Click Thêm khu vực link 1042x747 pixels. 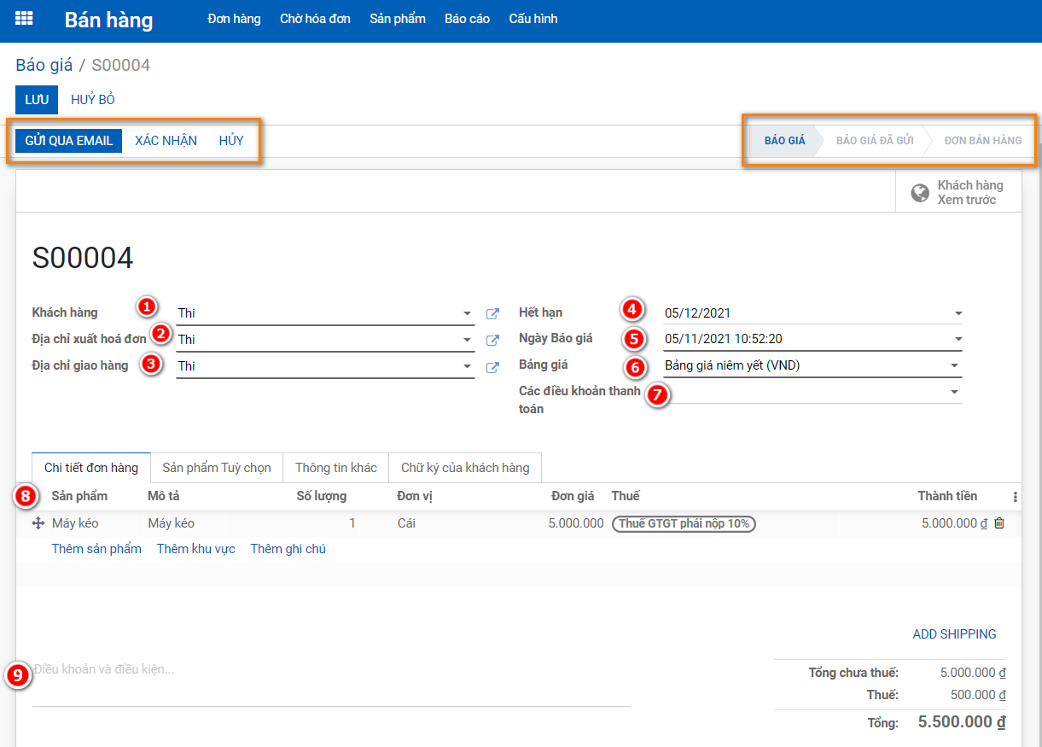coord(196,549)
